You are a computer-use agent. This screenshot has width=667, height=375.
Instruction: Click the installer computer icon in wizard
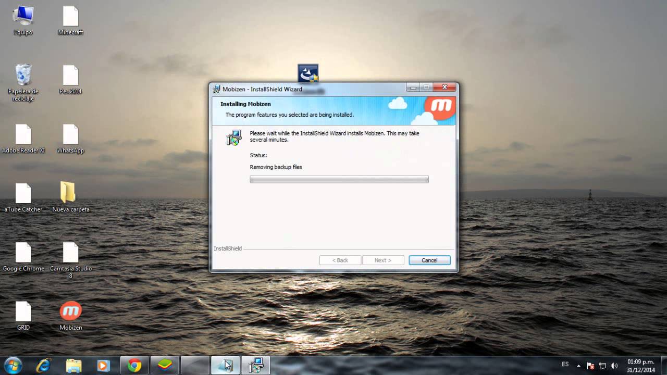[234, 138]
